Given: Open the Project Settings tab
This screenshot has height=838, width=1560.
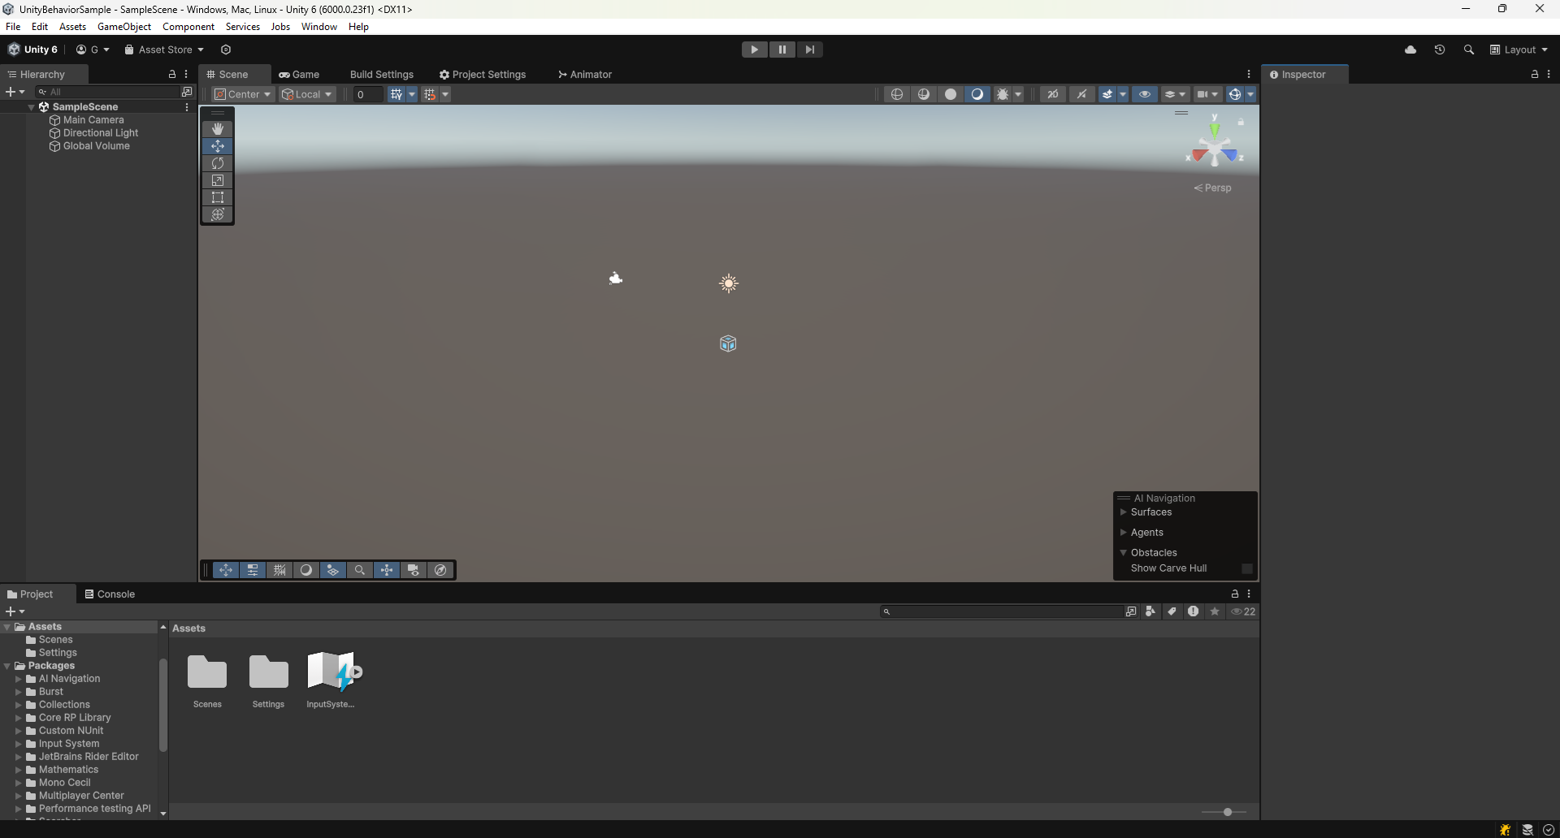Looking at the screenshot, I should click(483, 74).
